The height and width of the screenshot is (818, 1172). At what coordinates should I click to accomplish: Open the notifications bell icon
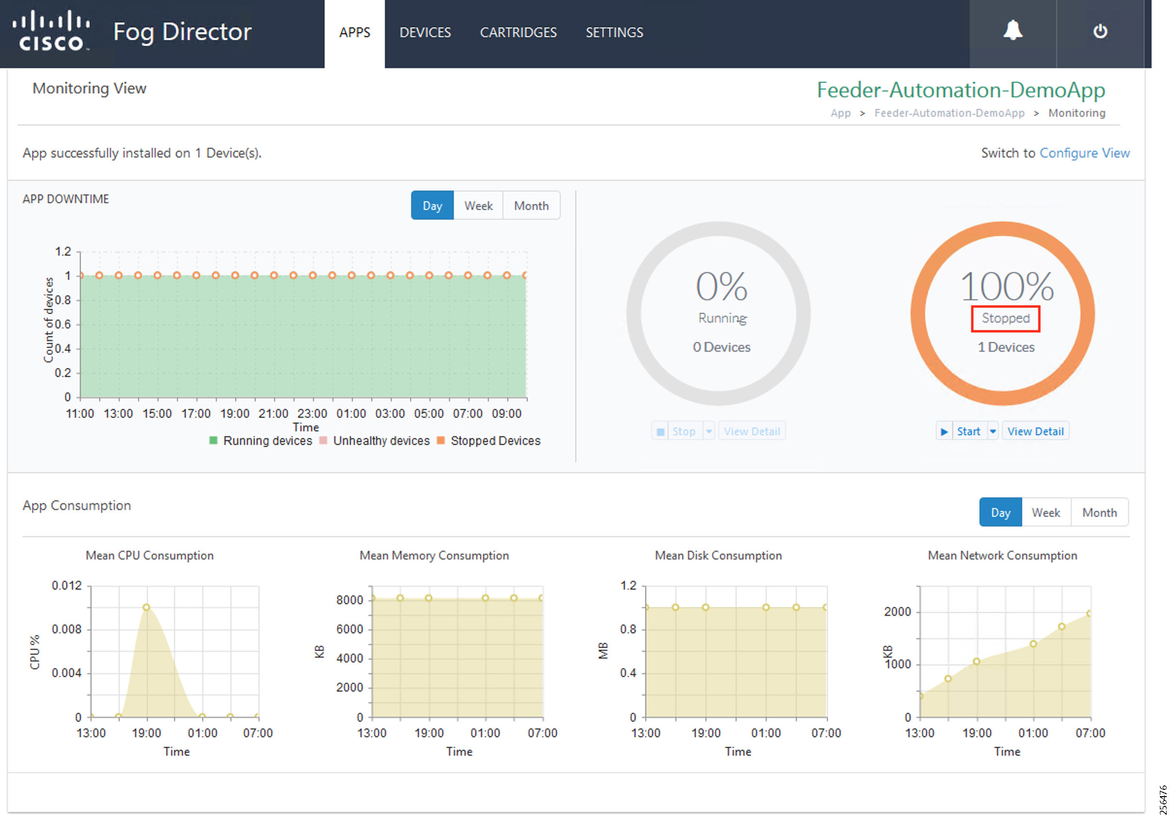tap(1012, 31)
